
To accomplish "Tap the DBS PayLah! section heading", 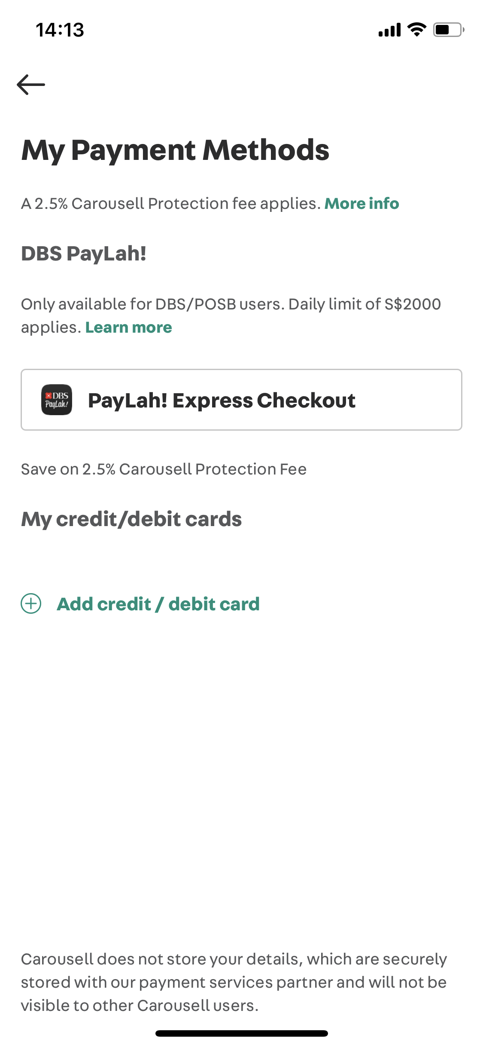I will pyautogui.click(x=84, y=254).
